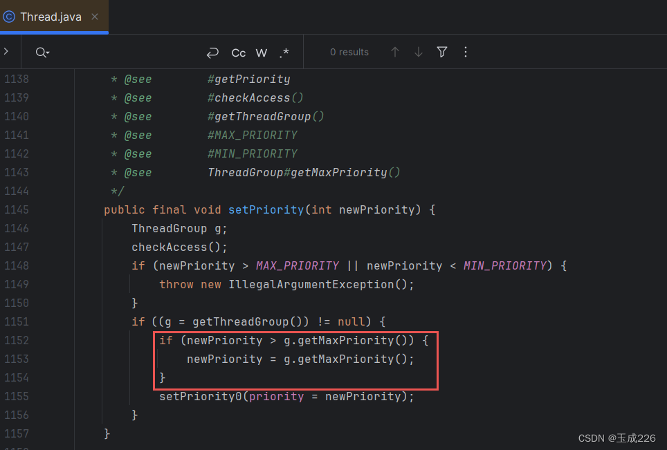Viewport: 667px width, 450px height.
Task: Open the search filter options funnel icon
Action: click(442, 53)
